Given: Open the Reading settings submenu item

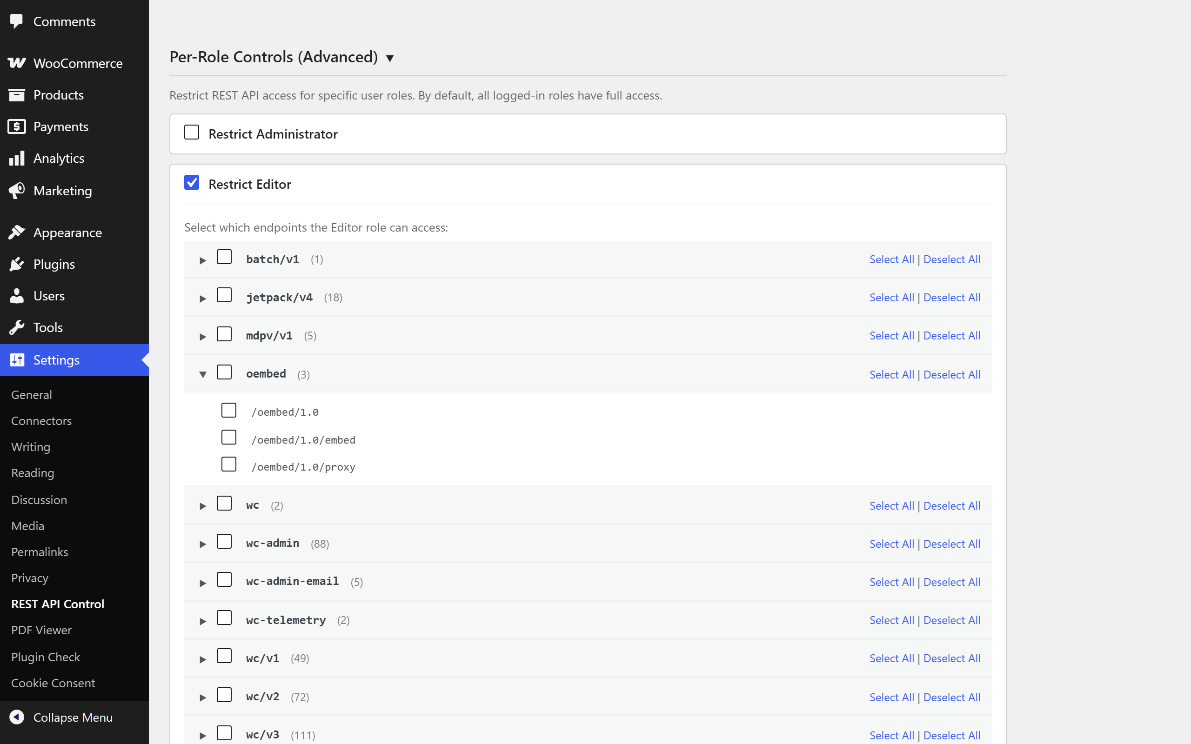Looking at the screenshot, I should coord(33,473).
